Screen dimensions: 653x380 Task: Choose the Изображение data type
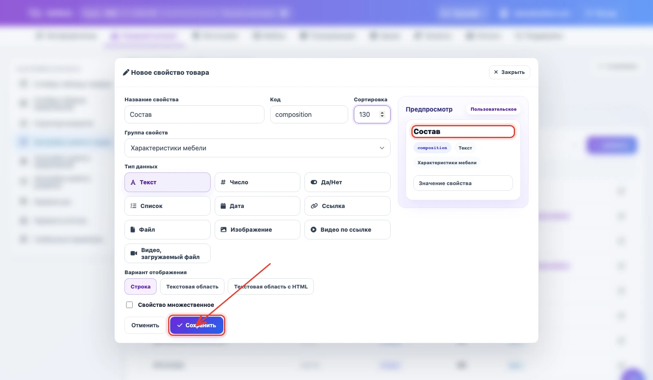point(257,230)
